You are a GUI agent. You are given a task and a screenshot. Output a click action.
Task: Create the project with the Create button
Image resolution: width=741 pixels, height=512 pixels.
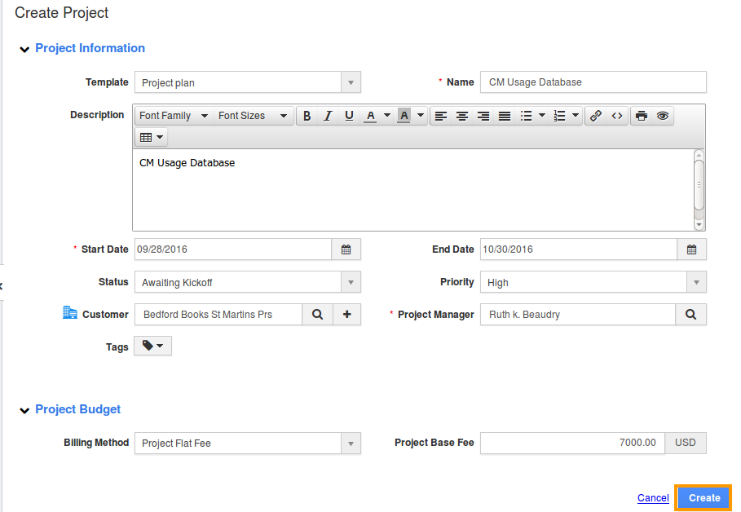[703, 497]
